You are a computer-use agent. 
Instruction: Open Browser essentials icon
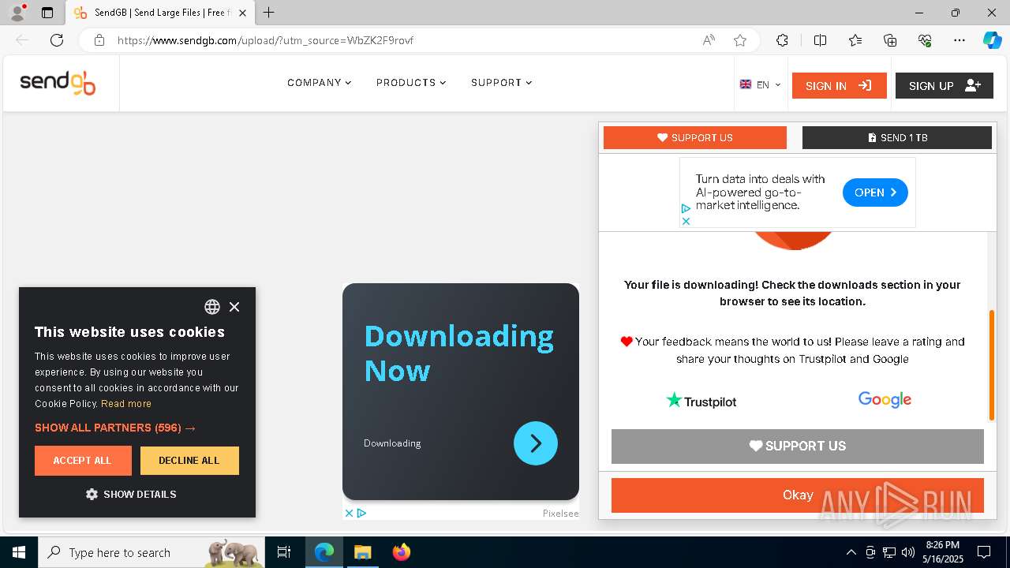coord(925,40)
